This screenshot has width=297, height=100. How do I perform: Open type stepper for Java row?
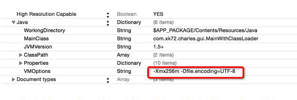(108, 23)
